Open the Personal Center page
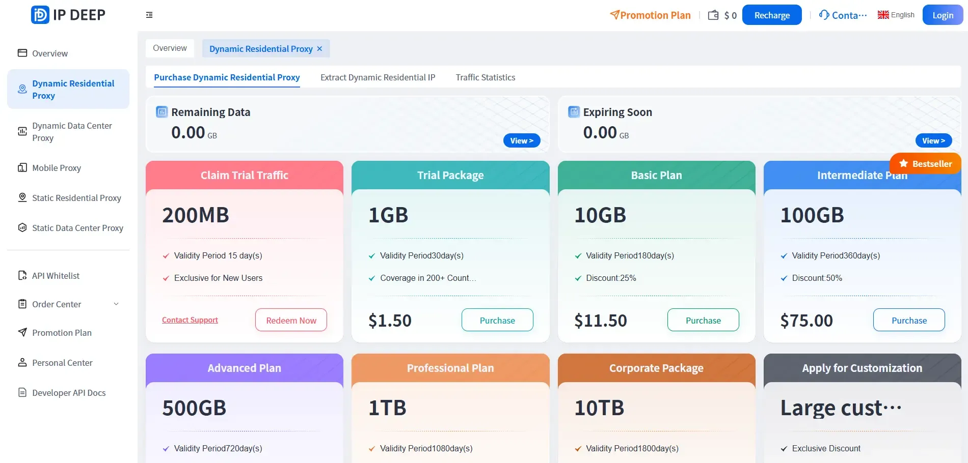Image resolution: width=968 pixels, height=463 pixels. (62, 363)
